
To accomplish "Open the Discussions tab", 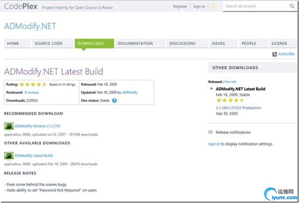I will point(182,43).
